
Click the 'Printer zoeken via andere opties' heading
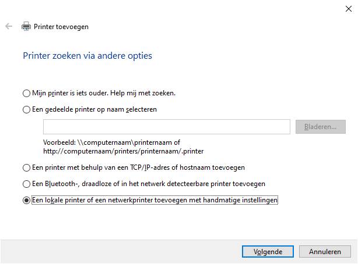click(87, 56)
